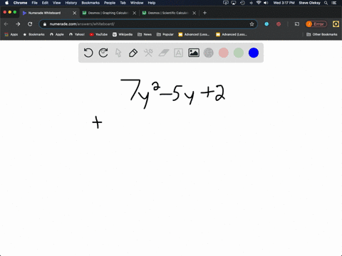Select the text box tool
This screenshot has width=342, height=256.
click(x=178, y=53)
